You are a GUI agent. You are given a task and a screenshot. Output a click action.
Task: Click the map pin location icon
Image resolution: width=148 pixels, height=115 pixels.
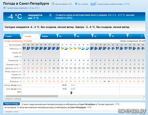(x=76, y=4)
